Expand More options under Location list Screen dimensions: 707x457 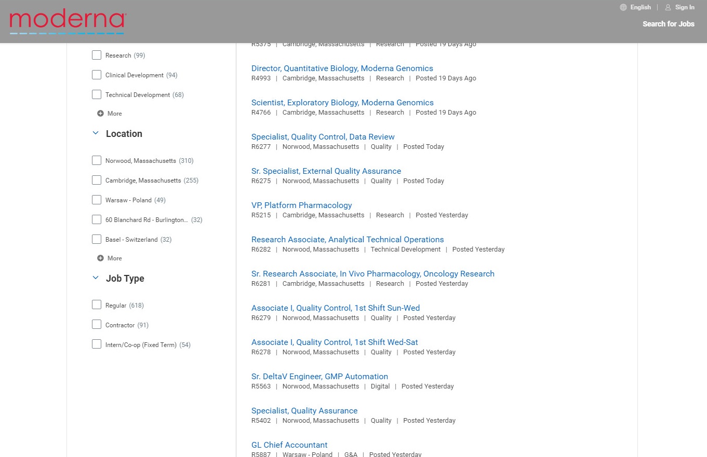click(x=114, y=258)
